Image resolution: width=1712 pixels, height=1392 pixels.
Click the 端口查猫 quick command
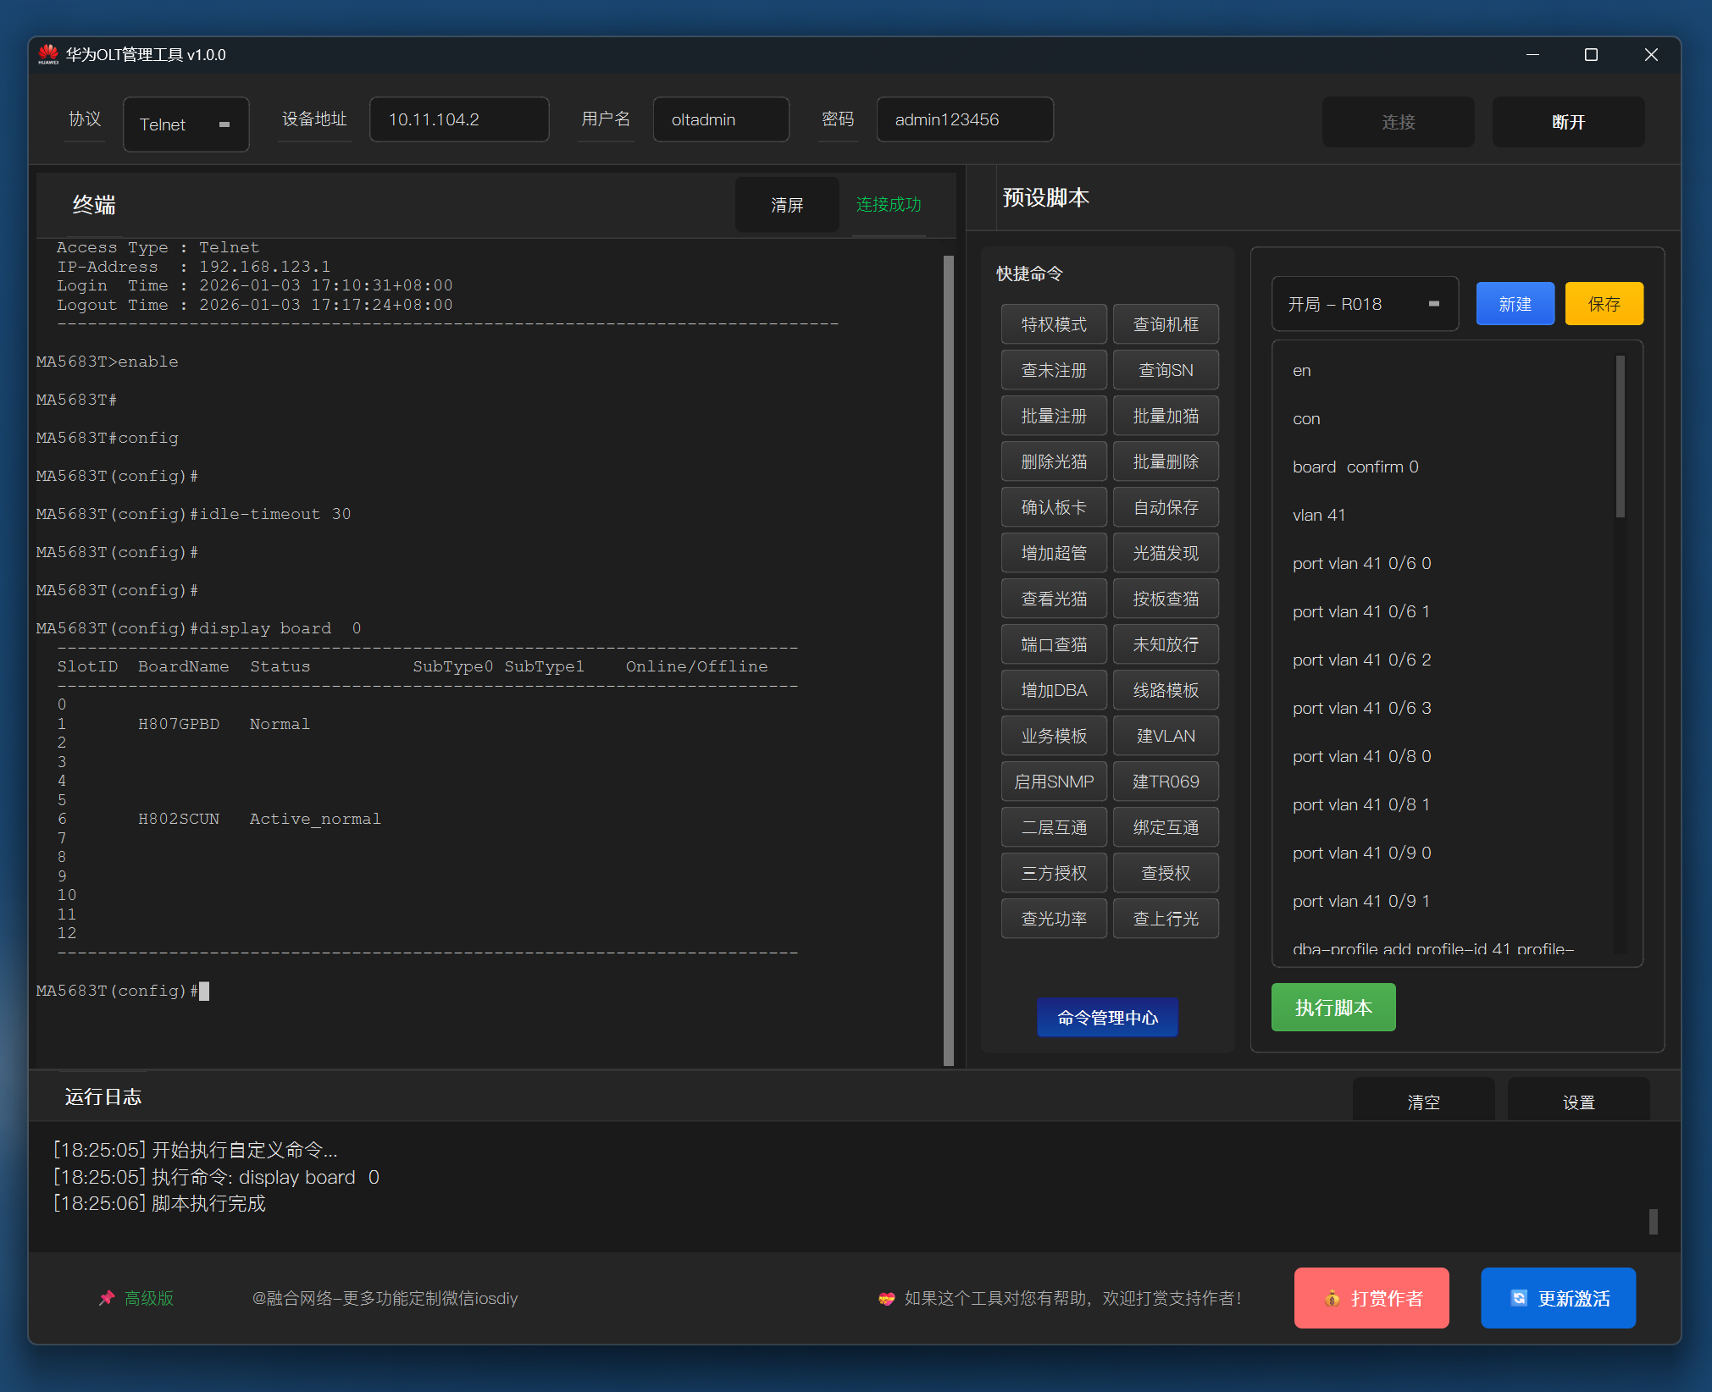[x=1054, y=644]
